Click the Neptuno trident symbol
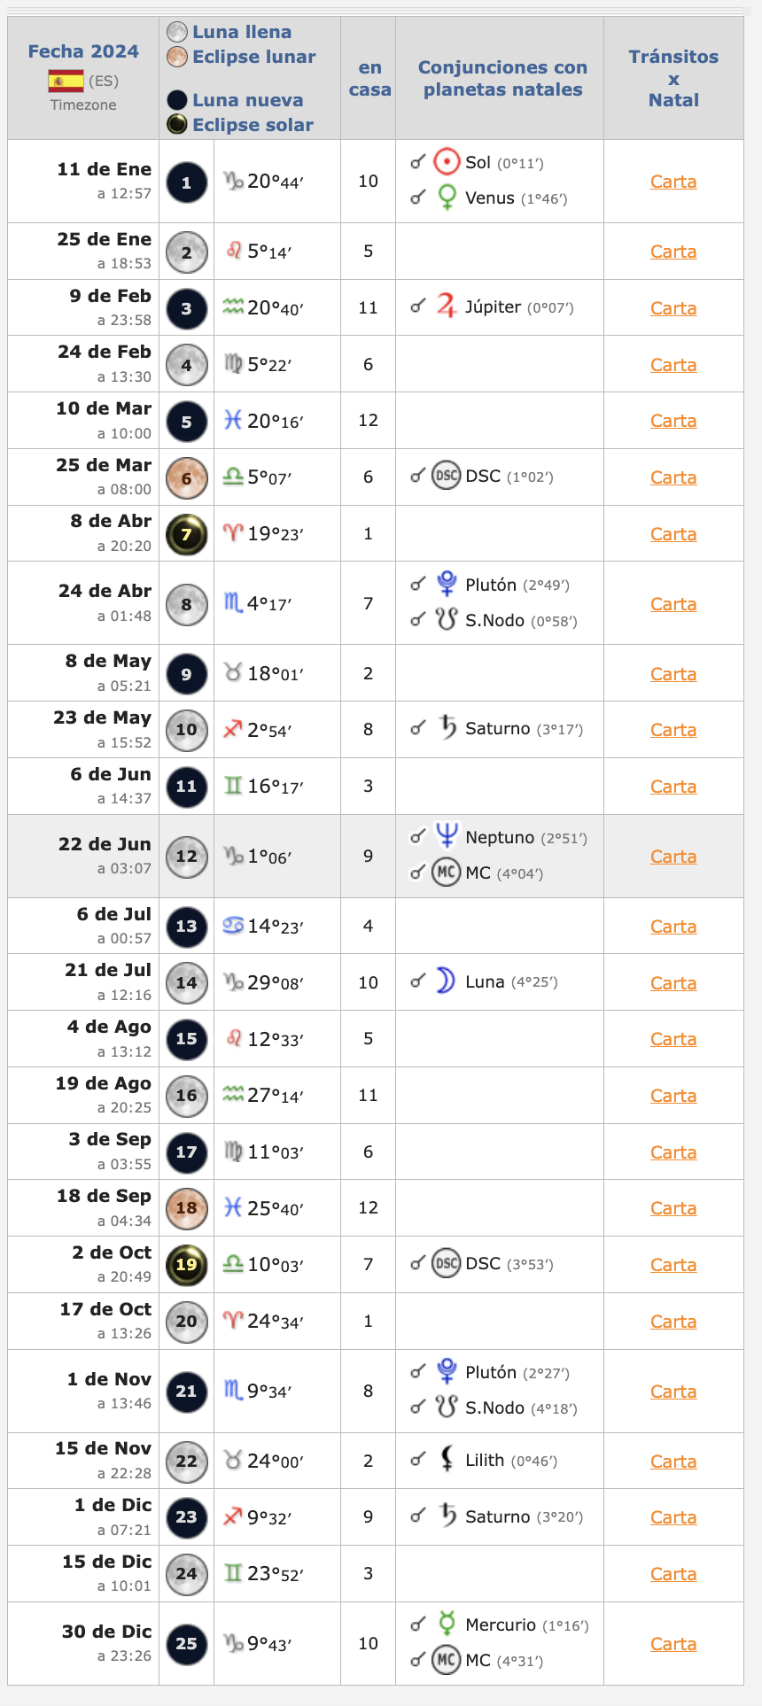Screen dimensions: 762x1706 coord(447,836)
